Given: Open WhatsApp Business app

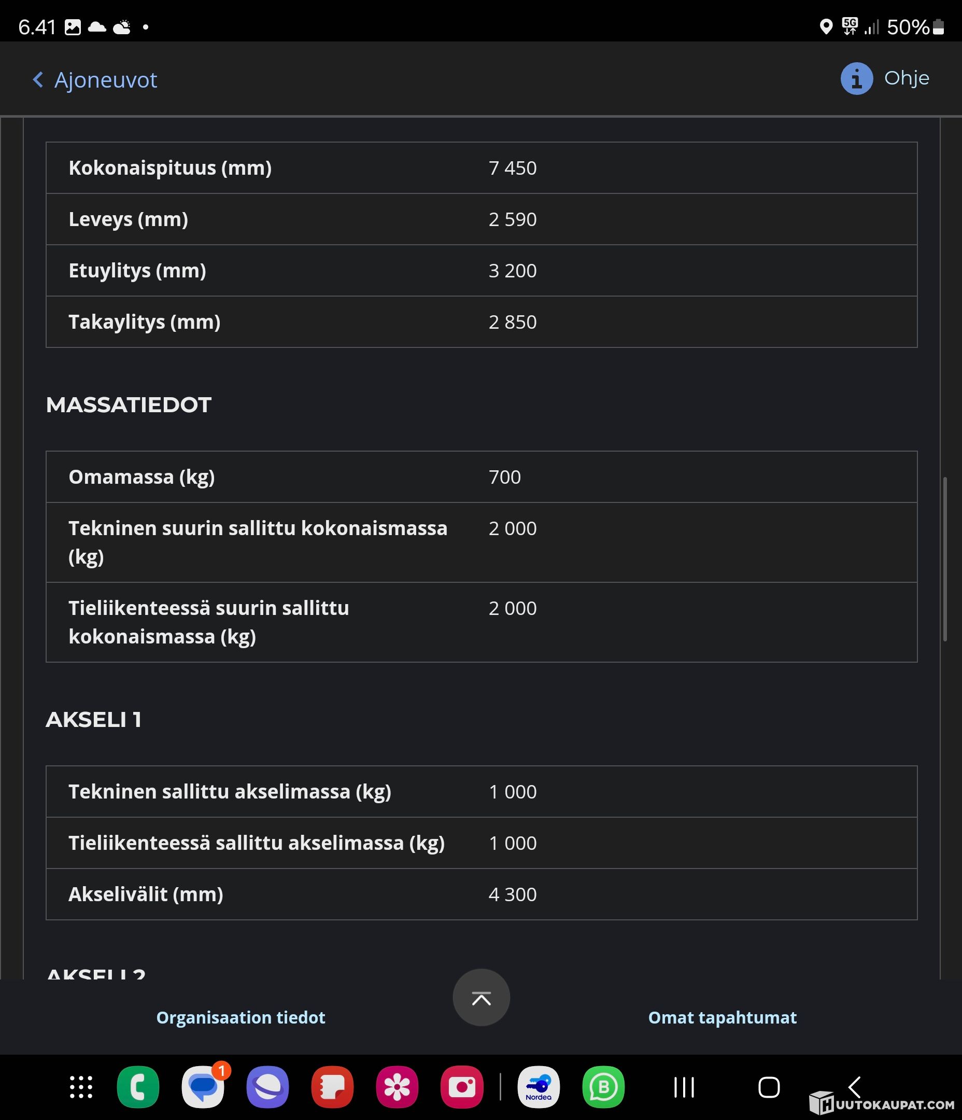Looking at the screenshot, I should (x=603, y=1087).
